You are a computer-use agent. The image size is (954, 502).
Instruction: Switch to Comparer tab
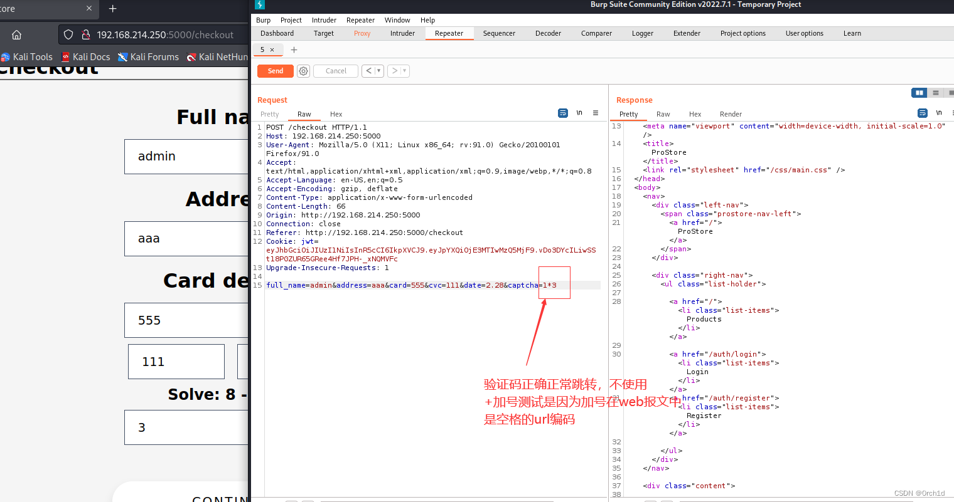click(x=596, y=33)
